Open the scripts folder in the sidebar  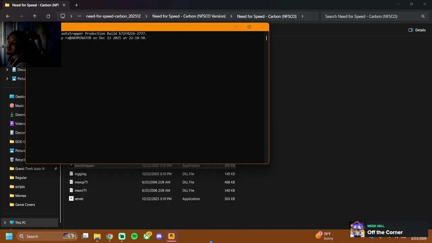[17, 187]
